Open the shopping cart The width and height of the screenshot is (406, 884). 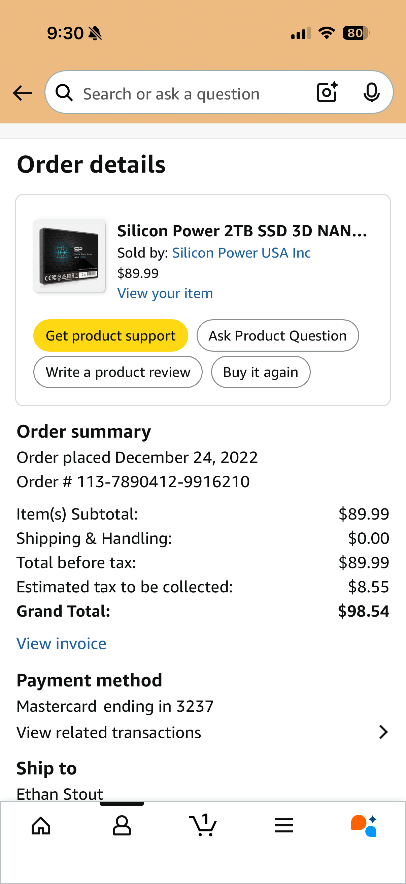[x=203, y=825]
